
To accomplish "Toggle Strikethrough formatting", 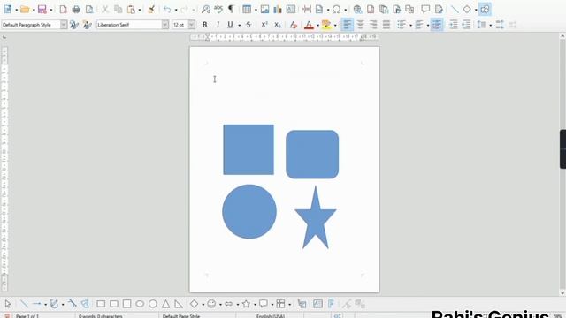I will (249, 25).
